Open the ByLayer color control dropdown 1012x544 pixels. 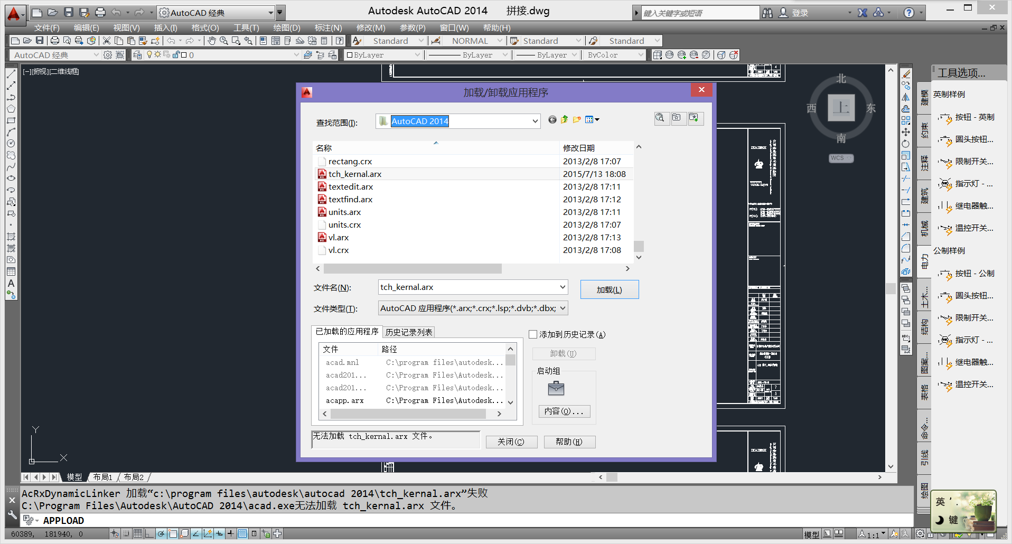point(417,55)
